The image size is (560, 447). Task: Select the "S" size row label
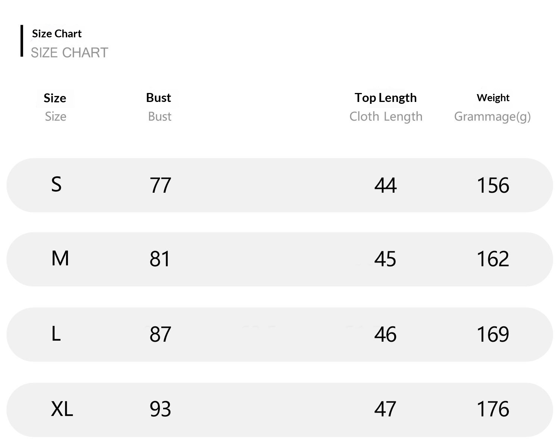point(56,184)
